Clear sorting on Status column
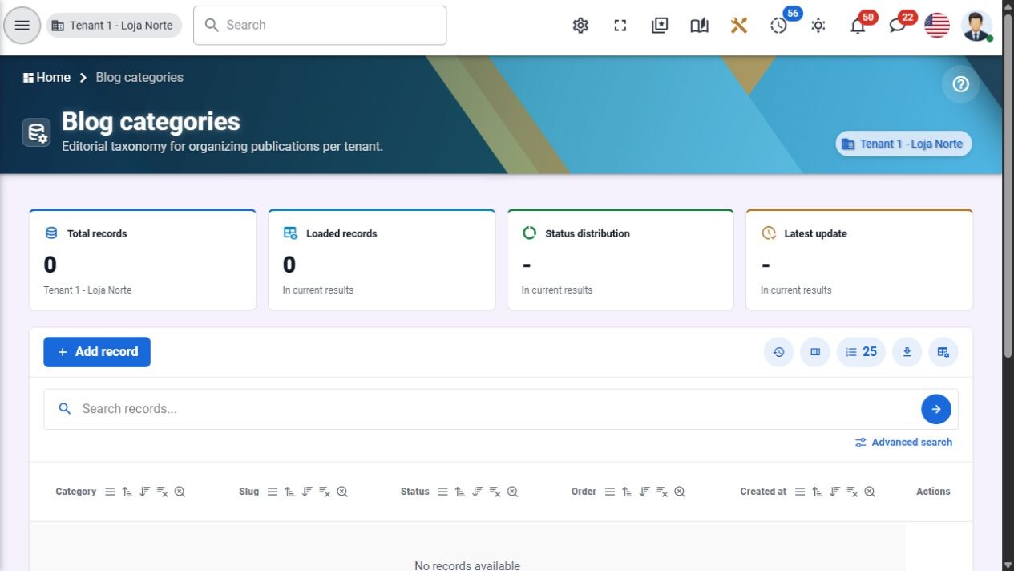1014x571 pixels. (x=495, y=492)
